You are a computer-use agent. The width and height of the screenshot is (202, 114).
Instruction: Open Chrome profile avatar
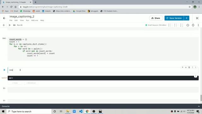tap(195, 7)
